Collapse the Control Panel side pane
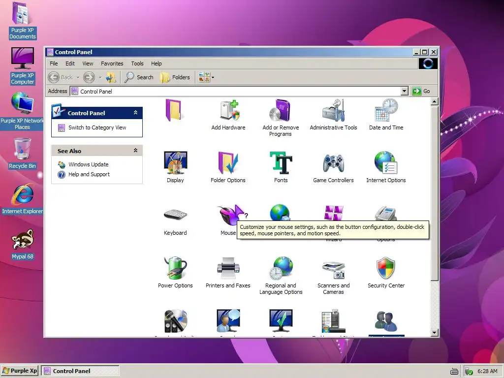 coord(136,113)
